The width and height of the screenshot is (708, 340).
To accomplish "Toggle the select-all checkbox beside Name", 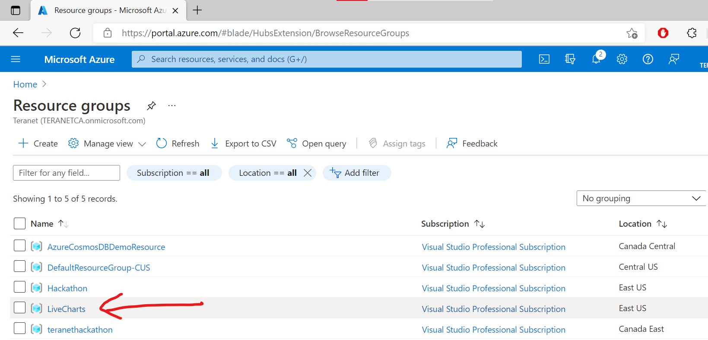I will point(19,223).
